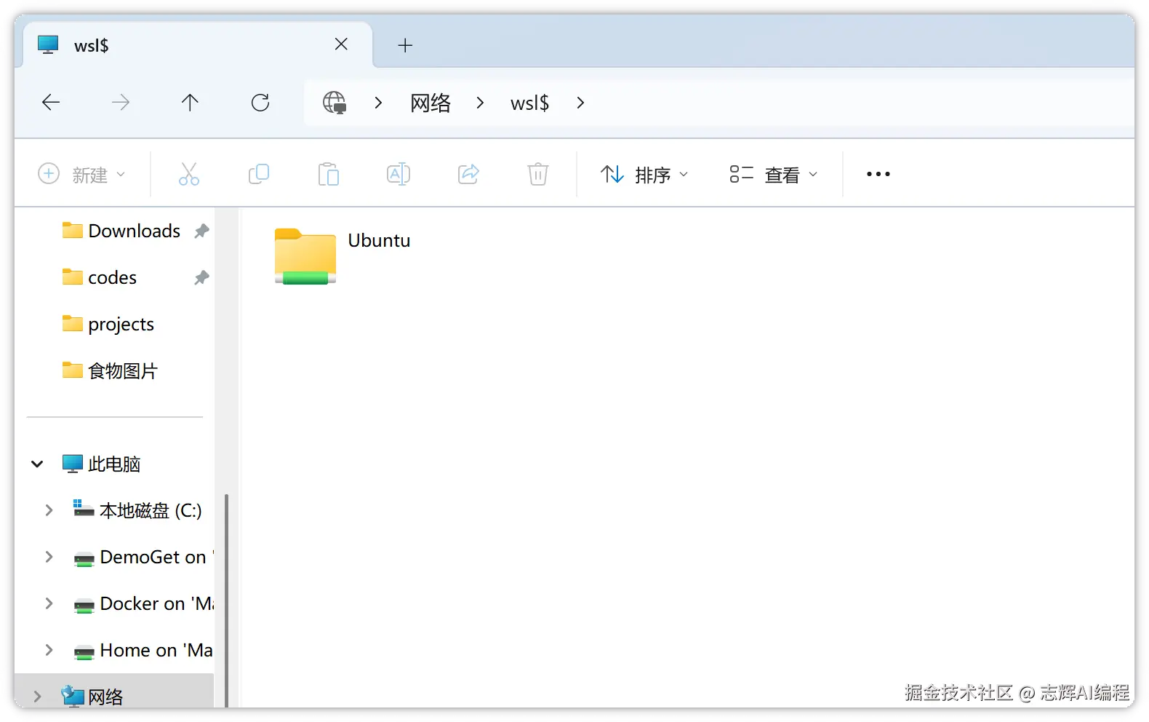1149x722 pixels.
Task: Go forward with the right arrow
Action: click(121, 103)
